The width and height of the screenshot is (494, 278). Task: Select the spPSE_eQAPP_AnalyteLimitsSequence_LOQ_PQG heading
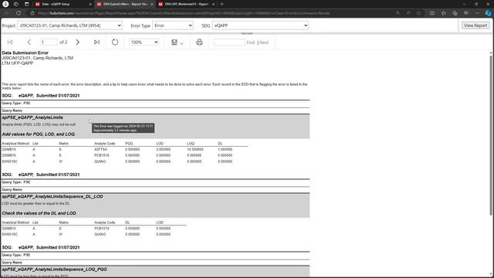click(55, 270)
